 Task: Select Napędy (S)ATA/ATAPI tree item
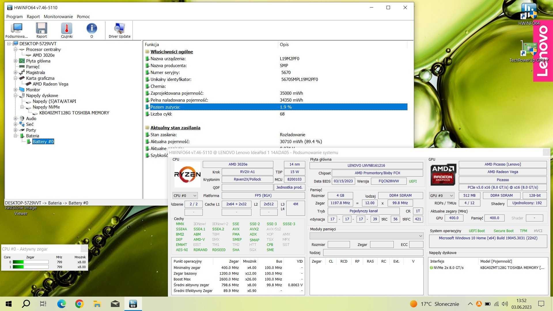pos(54,101)
